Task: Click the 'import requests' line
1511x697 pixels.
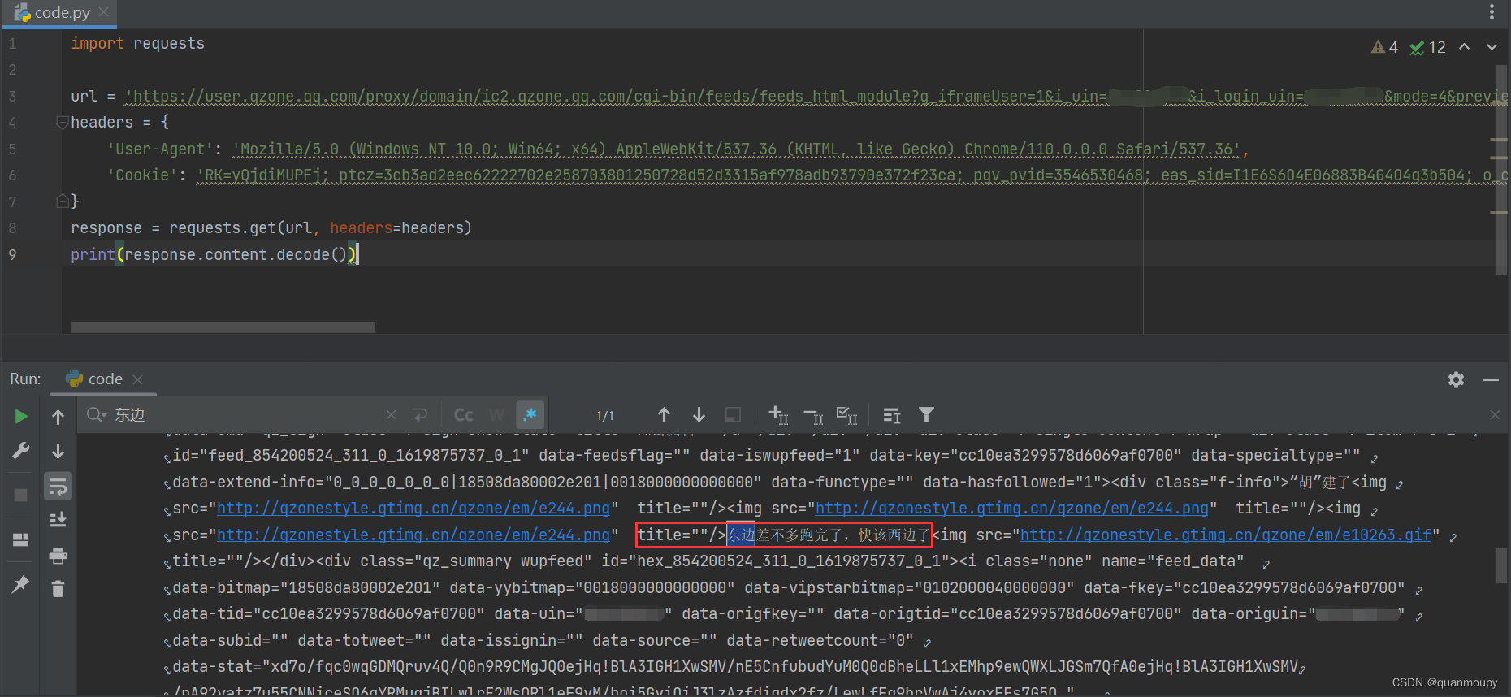Action: click(137, 44)
